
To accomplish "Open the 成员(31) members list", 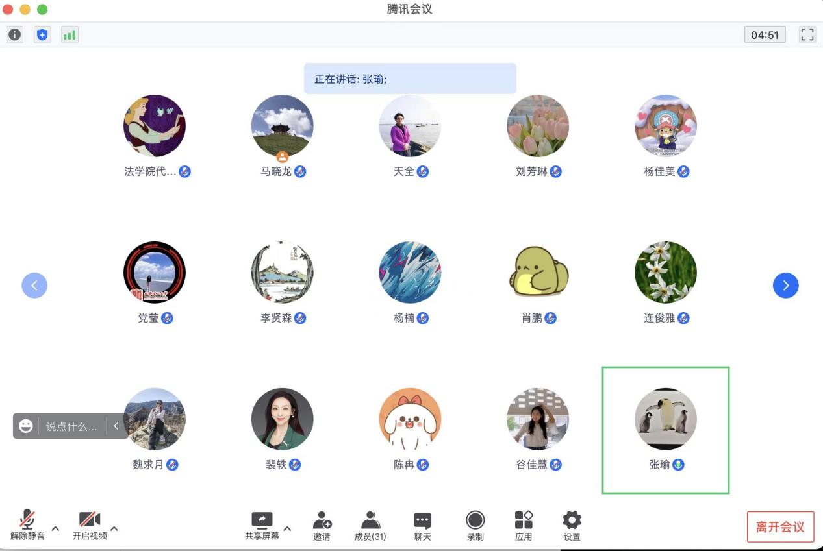I will (370, 525).
